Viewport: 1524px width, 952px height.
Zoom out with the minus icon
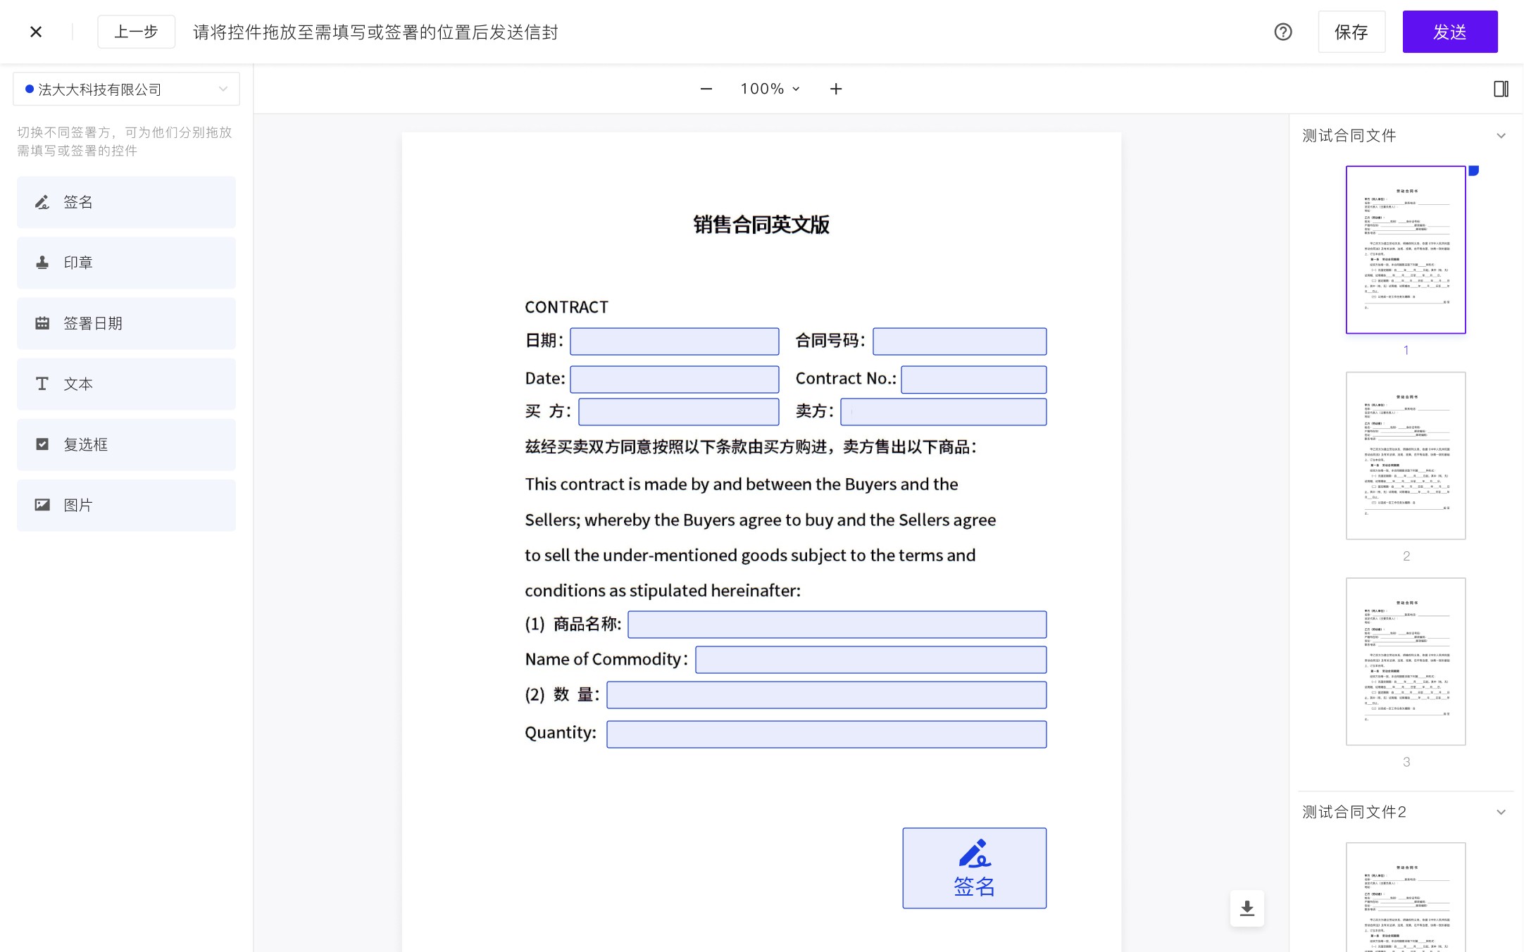tap(706, 89)
